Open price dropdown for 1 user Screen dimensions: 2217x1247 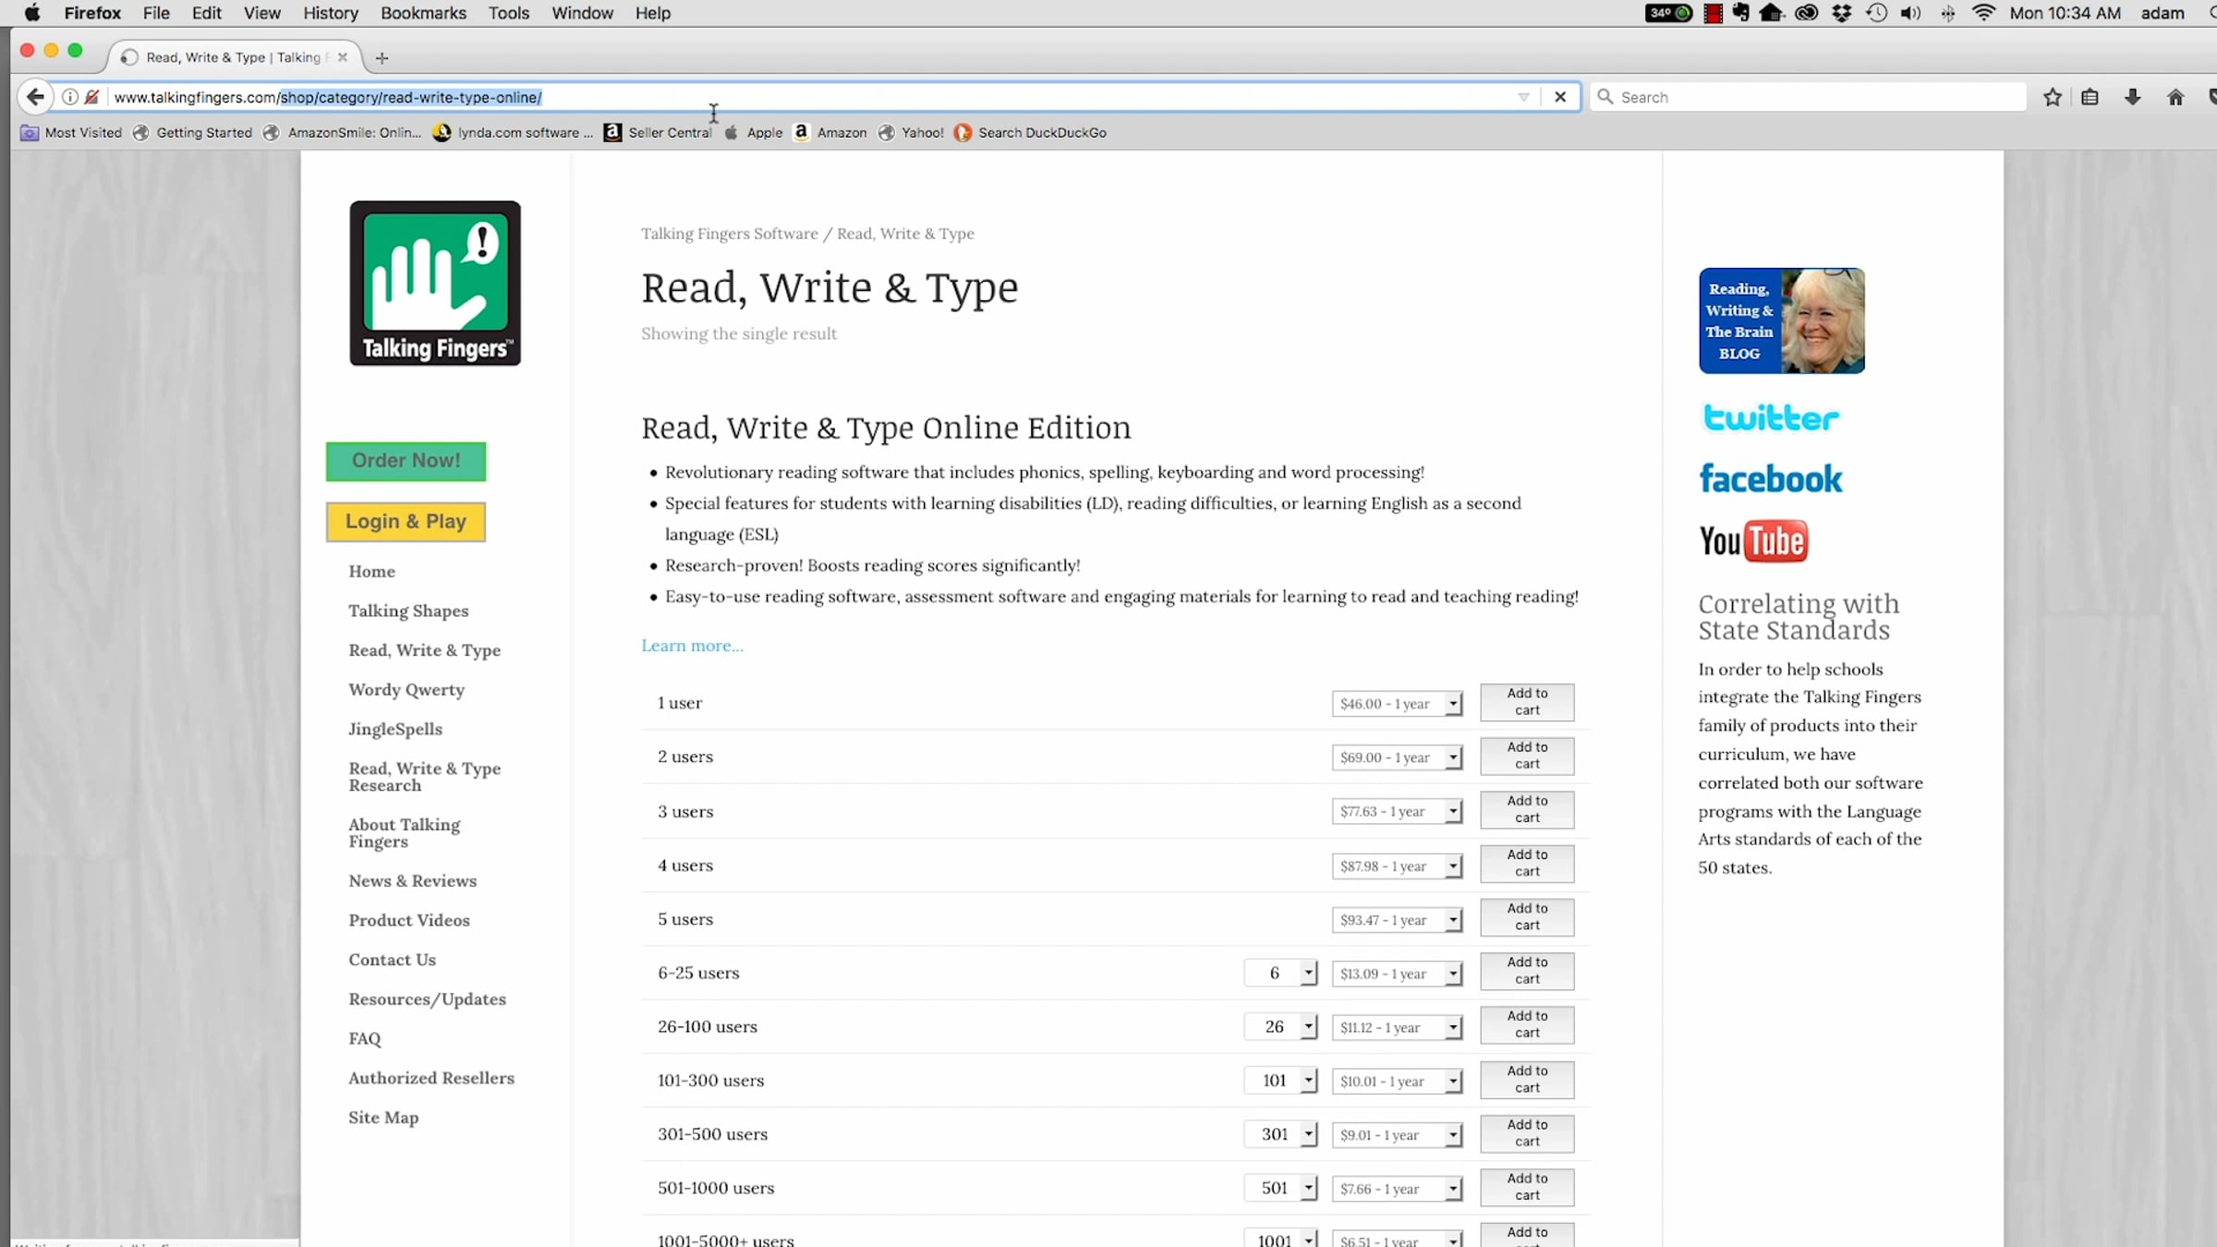click(x=1397, y=704)
